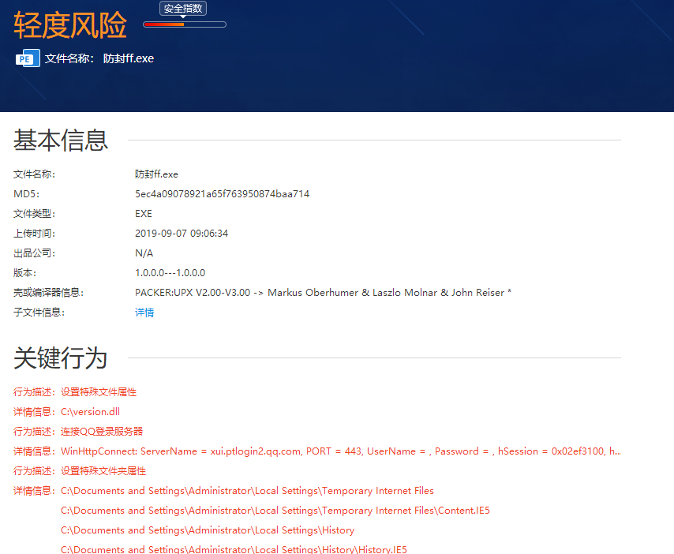674x554 pixels.
Task: Click the 安全指数 tooltip label
Action: tap(183, 9)
